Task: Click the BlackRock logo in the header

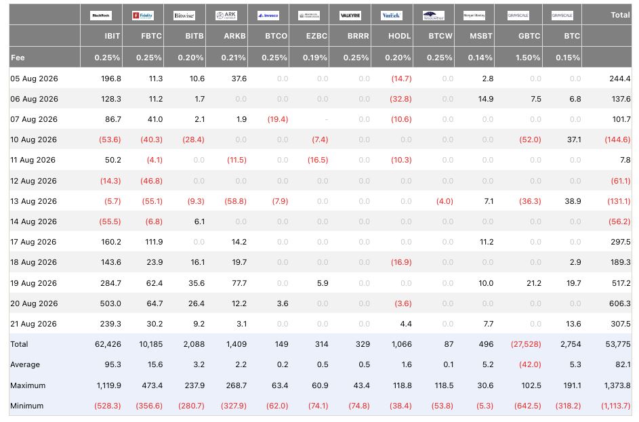Action: (101, 16)
